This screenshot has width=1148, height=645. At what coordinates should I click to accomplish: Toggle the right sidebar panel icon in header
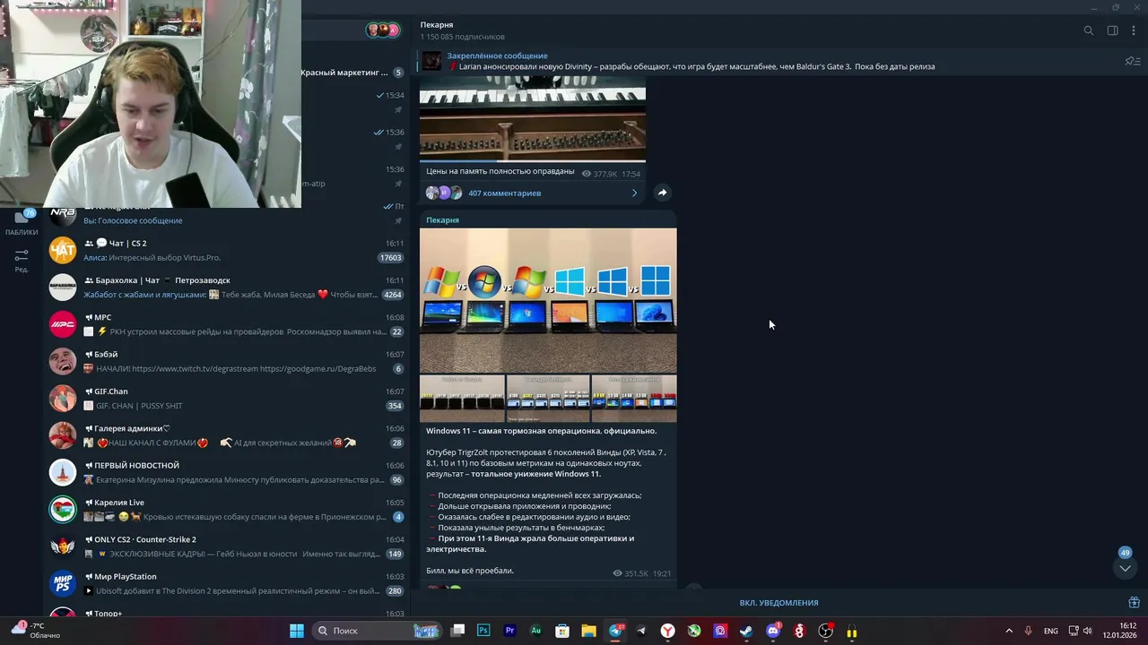1112,30
